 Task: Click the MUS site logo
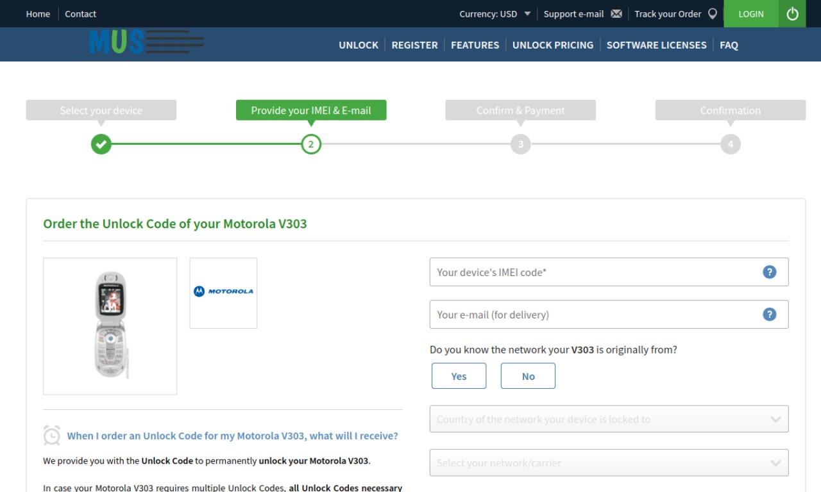[147, 42]
